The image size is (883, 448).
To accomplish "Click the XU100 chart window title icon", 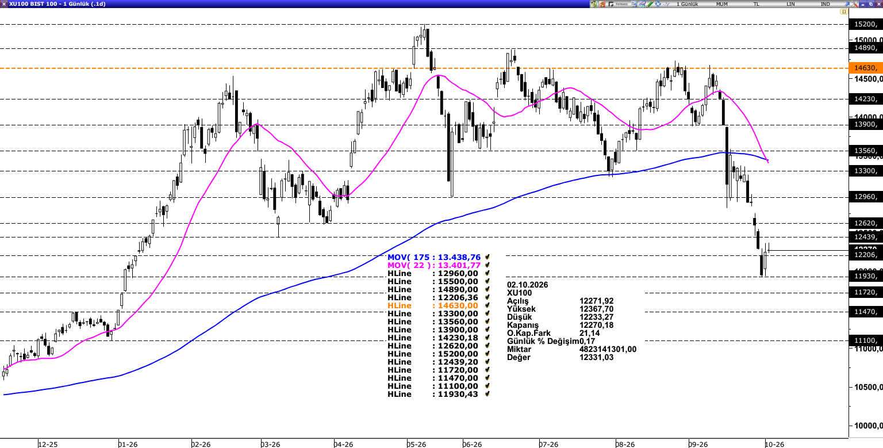I will [4, 3].
